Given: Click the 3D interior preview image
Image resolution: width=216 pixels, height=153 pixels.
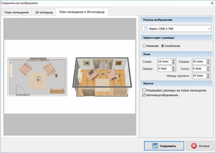Looking at the screenshot, I should (x=101, y=76).
